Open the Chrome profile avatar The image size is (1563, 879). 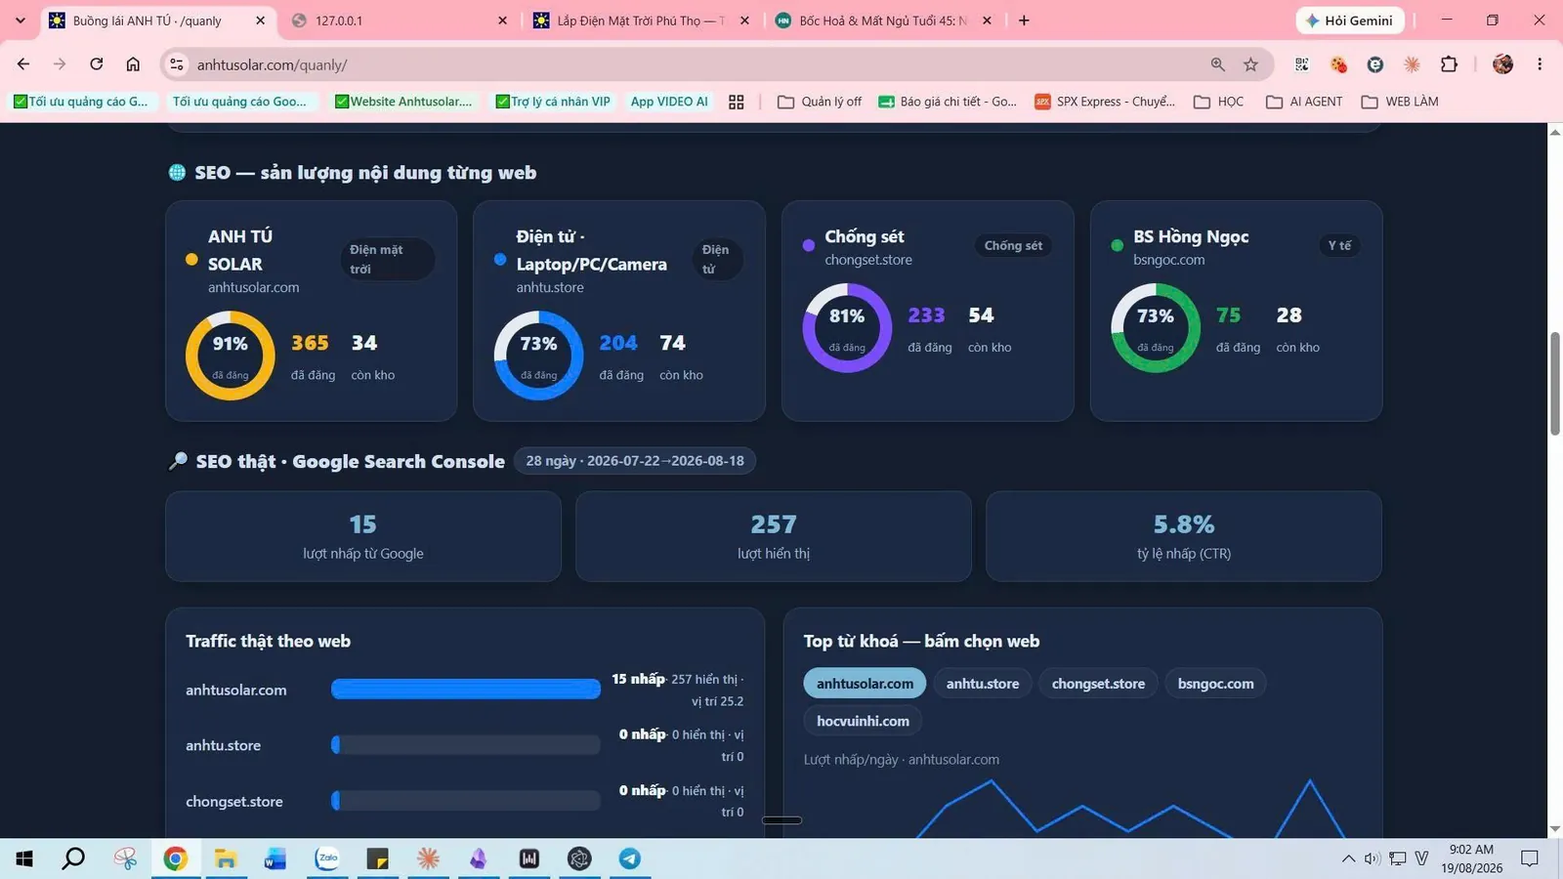(1502, 64)
